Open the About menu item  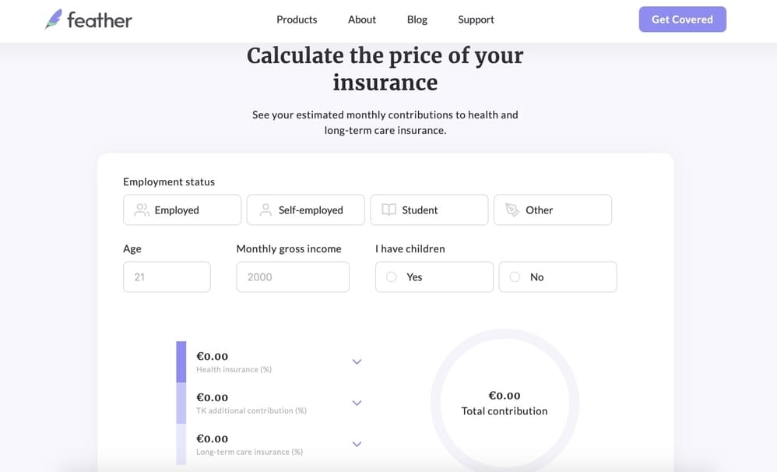[x=362, y=19]
